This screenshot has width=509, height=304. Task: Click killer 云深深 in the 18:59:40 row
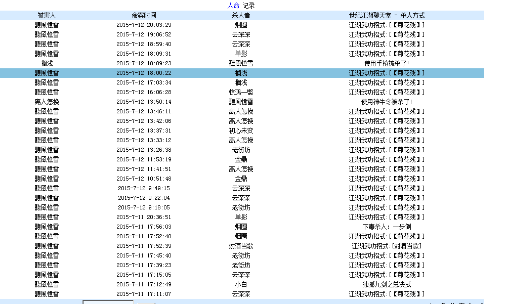click(x=241, y=44)
